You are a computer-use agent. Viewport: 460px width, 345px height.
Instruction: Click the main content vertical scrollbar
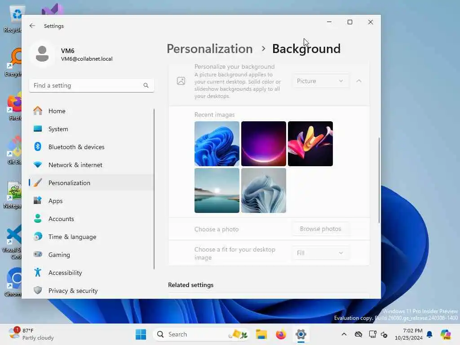click(379, 180)
